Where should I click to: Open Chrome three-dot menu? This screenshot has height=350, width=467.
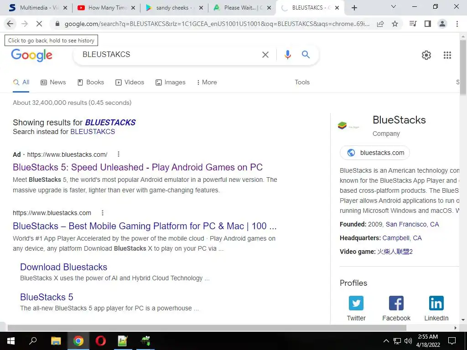(x=457, y=24)
